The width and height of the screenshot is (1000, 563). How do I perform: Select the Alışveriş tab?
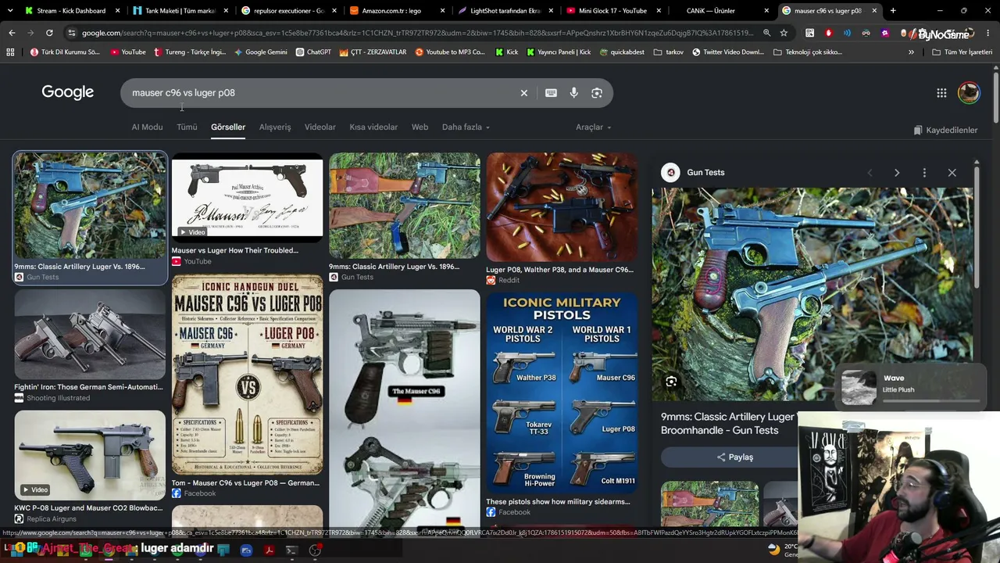275,127
